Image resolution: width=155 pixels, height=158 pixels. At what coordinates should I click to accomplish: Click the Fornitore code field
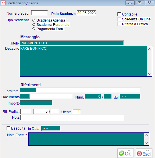click(28, 90)
